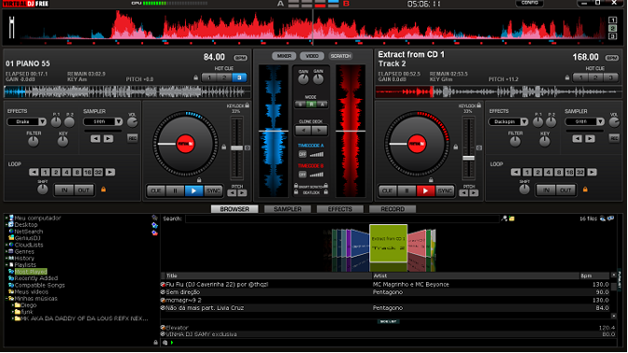Screen dimensions: 628x353
Task: Click the search input field
Action: [342, 219]
